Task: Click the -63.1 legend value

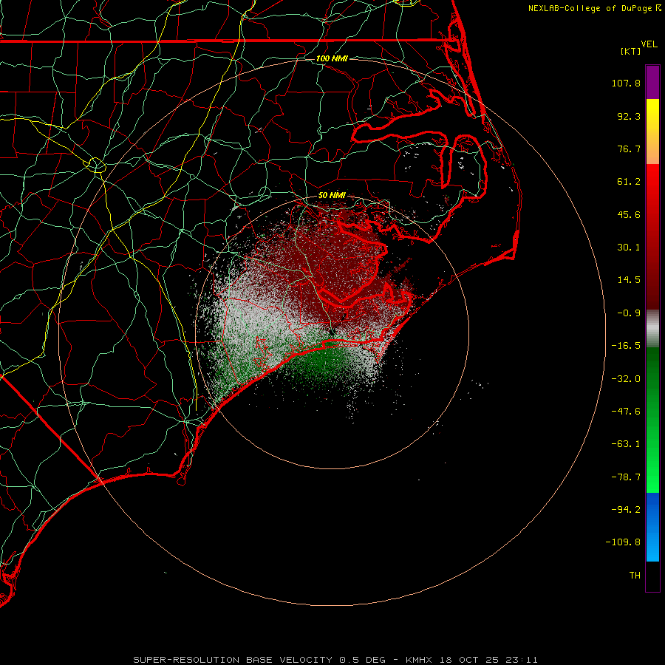Action: pyautogui.click(x=626, y=444)
